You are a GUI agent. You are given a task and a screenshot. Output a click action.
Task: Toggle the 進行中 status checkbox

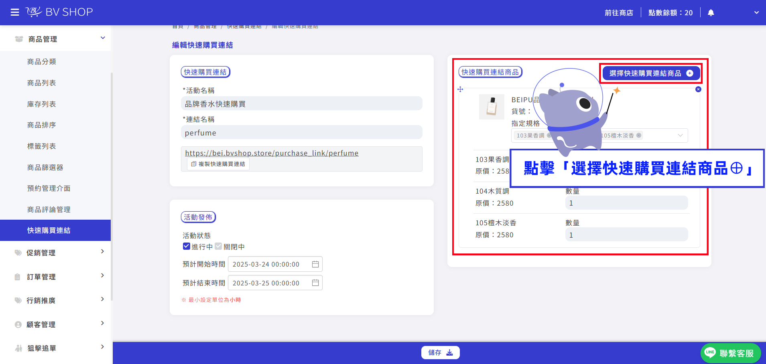[186, 247]
